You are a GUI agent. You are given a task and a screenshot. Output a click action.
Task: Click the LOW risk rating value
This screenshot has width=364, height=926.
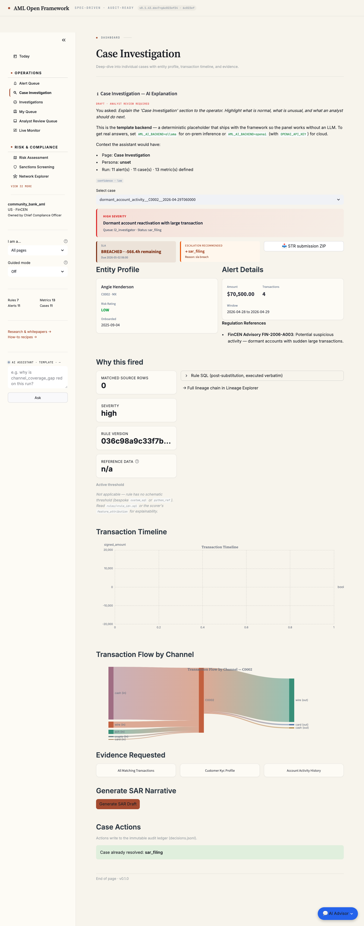pos(105,310)
